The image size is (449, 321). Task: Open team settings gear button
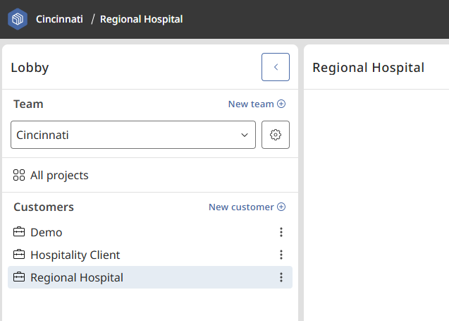[x=276, y=135]
